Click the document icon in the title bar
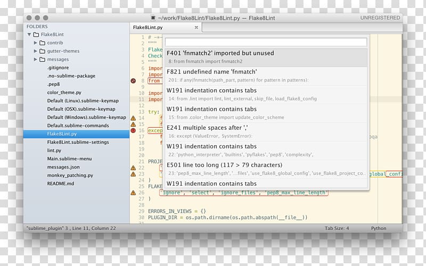The image size is (426, 266). 153,18
